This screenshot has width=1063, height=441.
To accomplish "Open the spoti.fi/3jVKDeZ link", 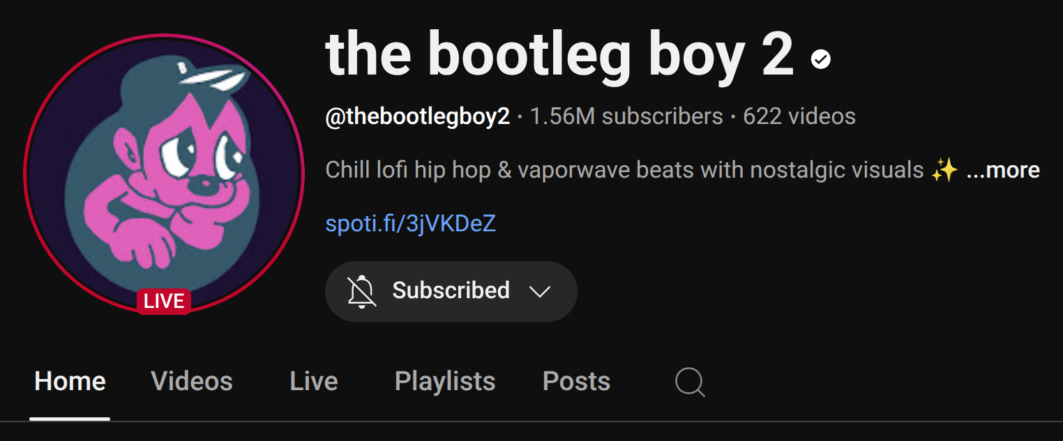I will [x=411, y=224].
